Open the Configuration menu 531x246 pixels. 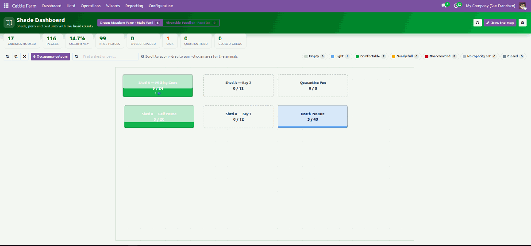click(x=161, y=6)
